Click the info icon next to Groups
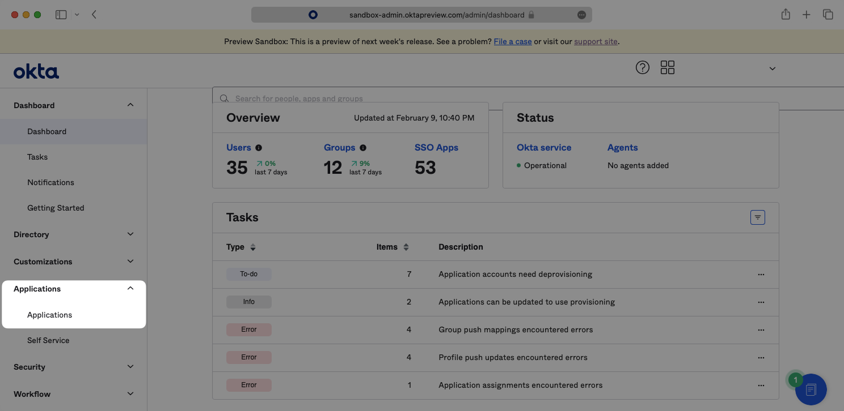Viewport: 844px width, 411px height. coord(363,147)
